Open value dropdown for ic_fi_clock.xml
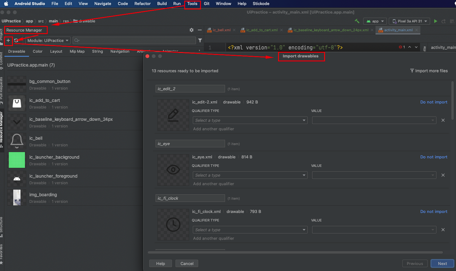Image resolution: width=456 pixels, height=271 pixels. (374, 230)
